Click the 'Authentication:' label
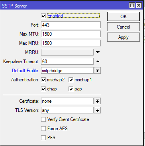Screen dimensions: 145x146 (25, 80)
